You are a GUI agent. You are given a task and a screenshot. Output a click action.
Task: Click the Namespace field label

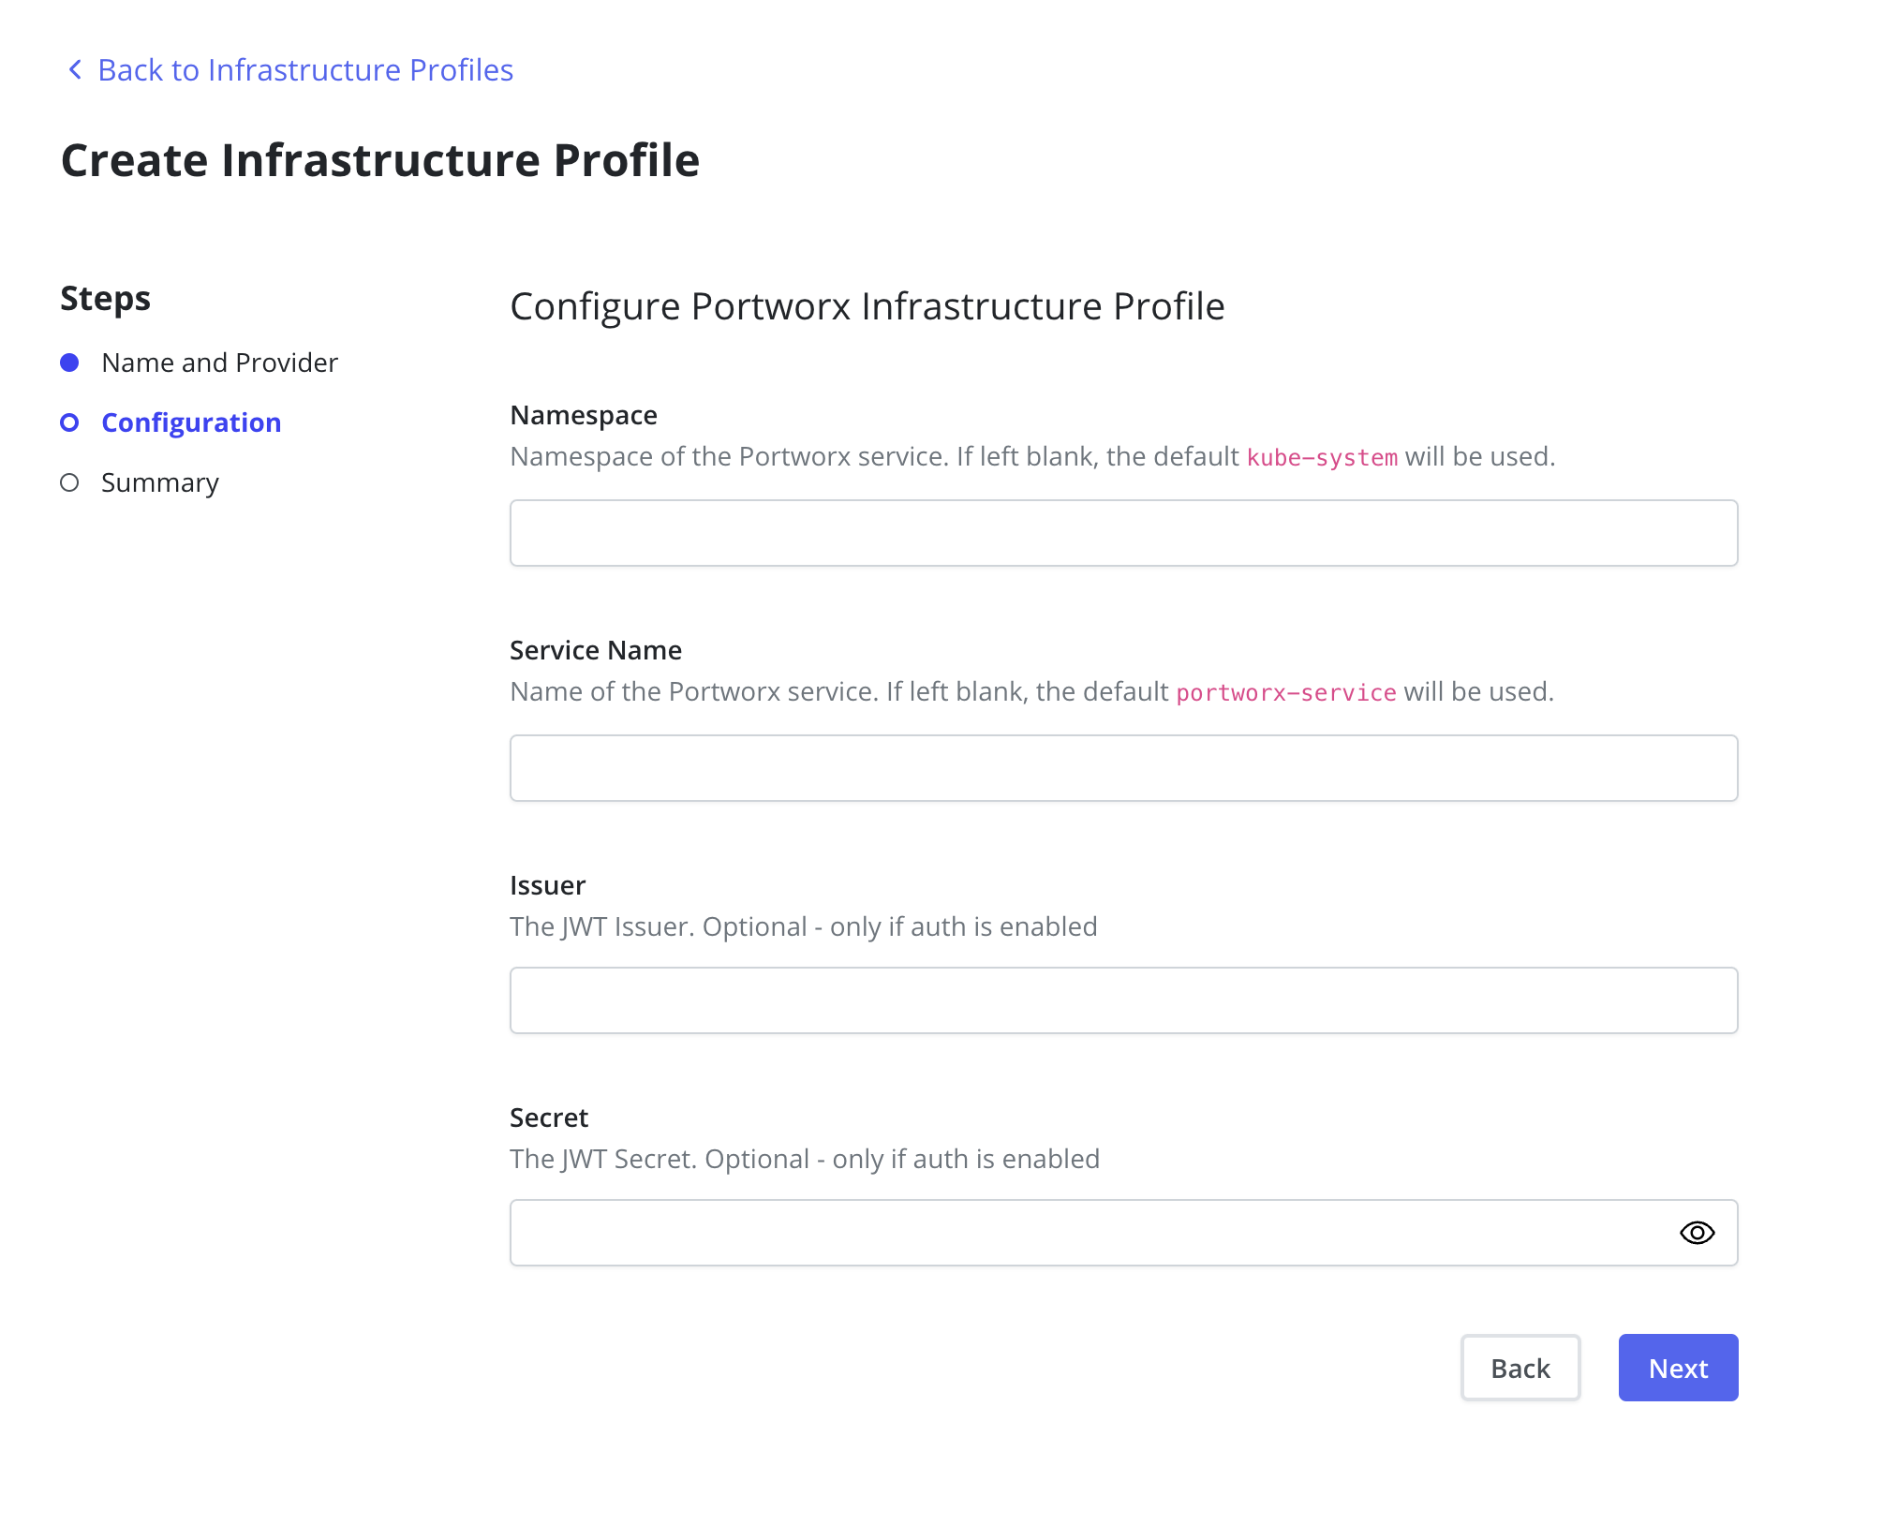pos(584,415)
